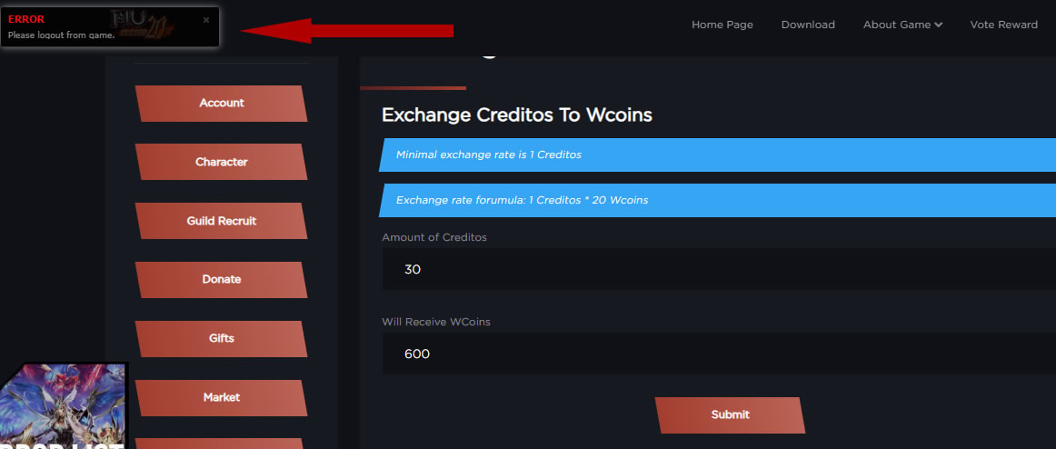This screenshot has width=1056, height=449.
Task: Expand the About Game dropdown
Action: [902, 25]
